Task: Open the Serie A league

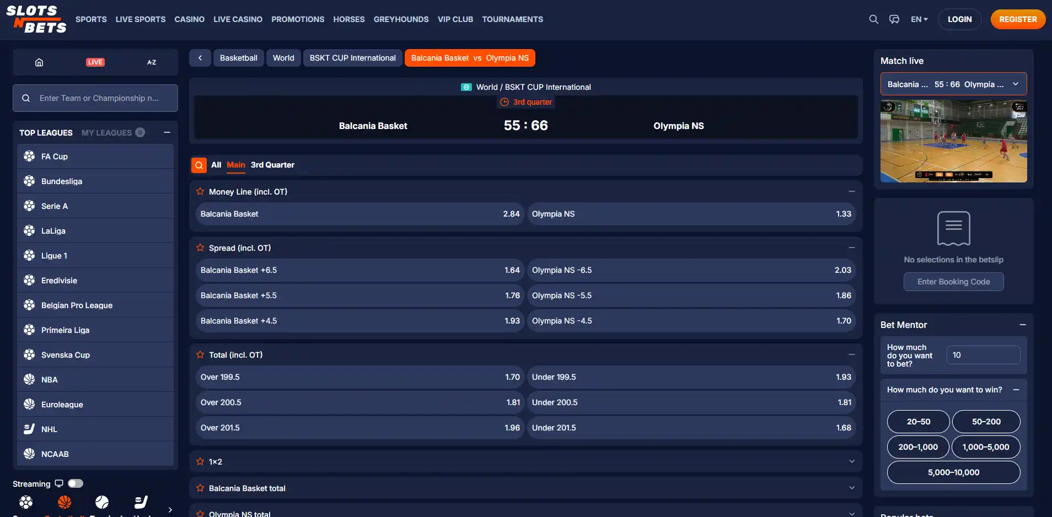Action: pos(95,206)
